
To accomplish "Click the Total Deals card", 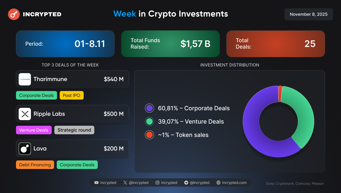I will (x=275, y=44).
